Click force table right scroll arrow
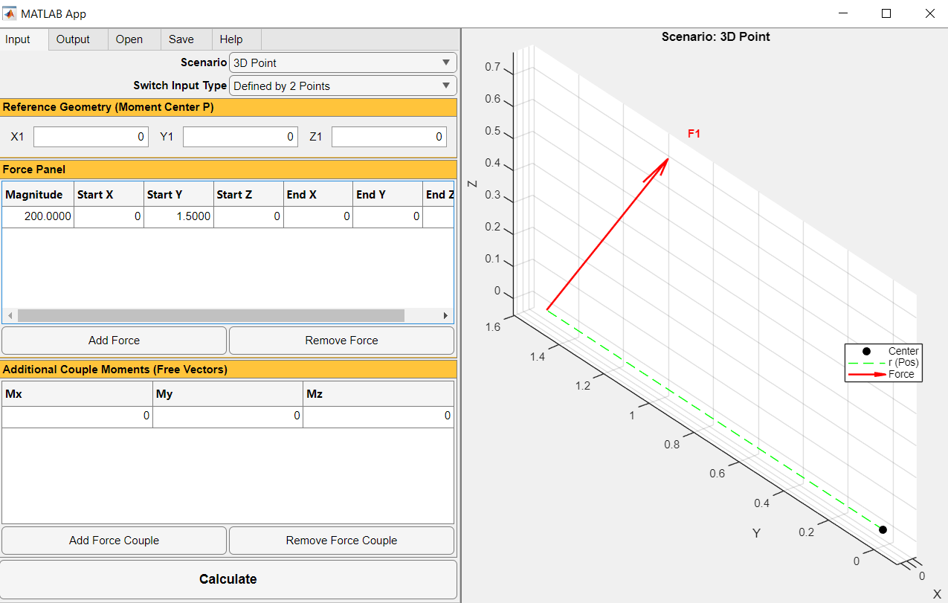This screenshot has width=948, height=603. coord(445,316)
